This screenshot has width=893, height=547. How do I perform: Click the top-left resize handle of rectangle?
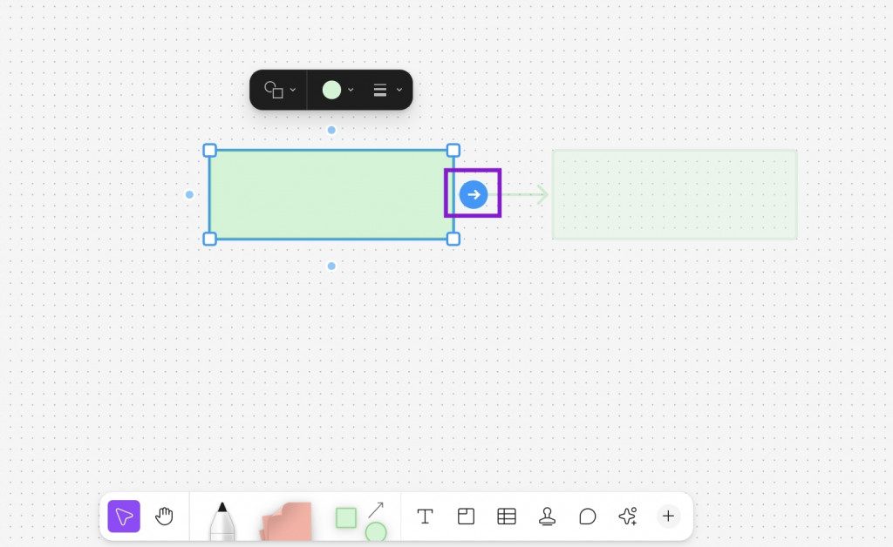tap(209, 150)
